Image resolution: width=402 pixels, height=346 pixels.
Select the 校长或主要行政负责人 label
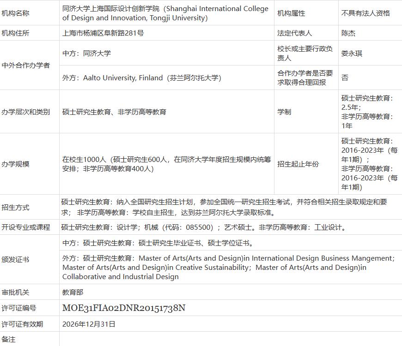pos(305,53)
